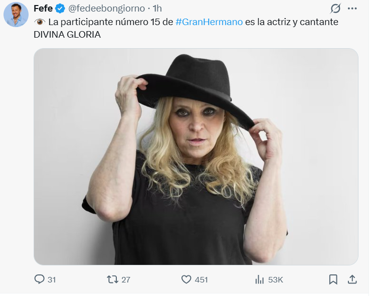This screenshot has width=374, height=296.
Task: Click the 27 reposts count
Action: click(x=126, y=280)
